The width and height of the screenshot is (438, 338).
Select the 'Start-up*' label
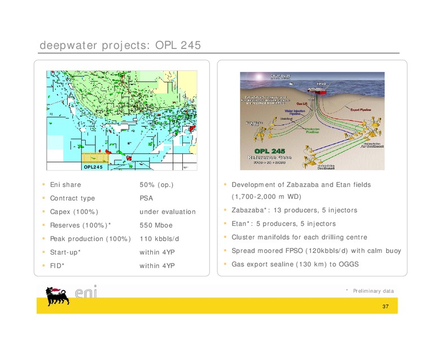pos(65,252)
